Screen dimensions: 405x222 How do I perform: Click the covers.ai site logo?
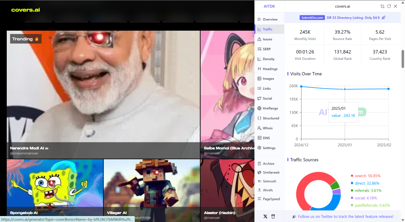point(25,10)
